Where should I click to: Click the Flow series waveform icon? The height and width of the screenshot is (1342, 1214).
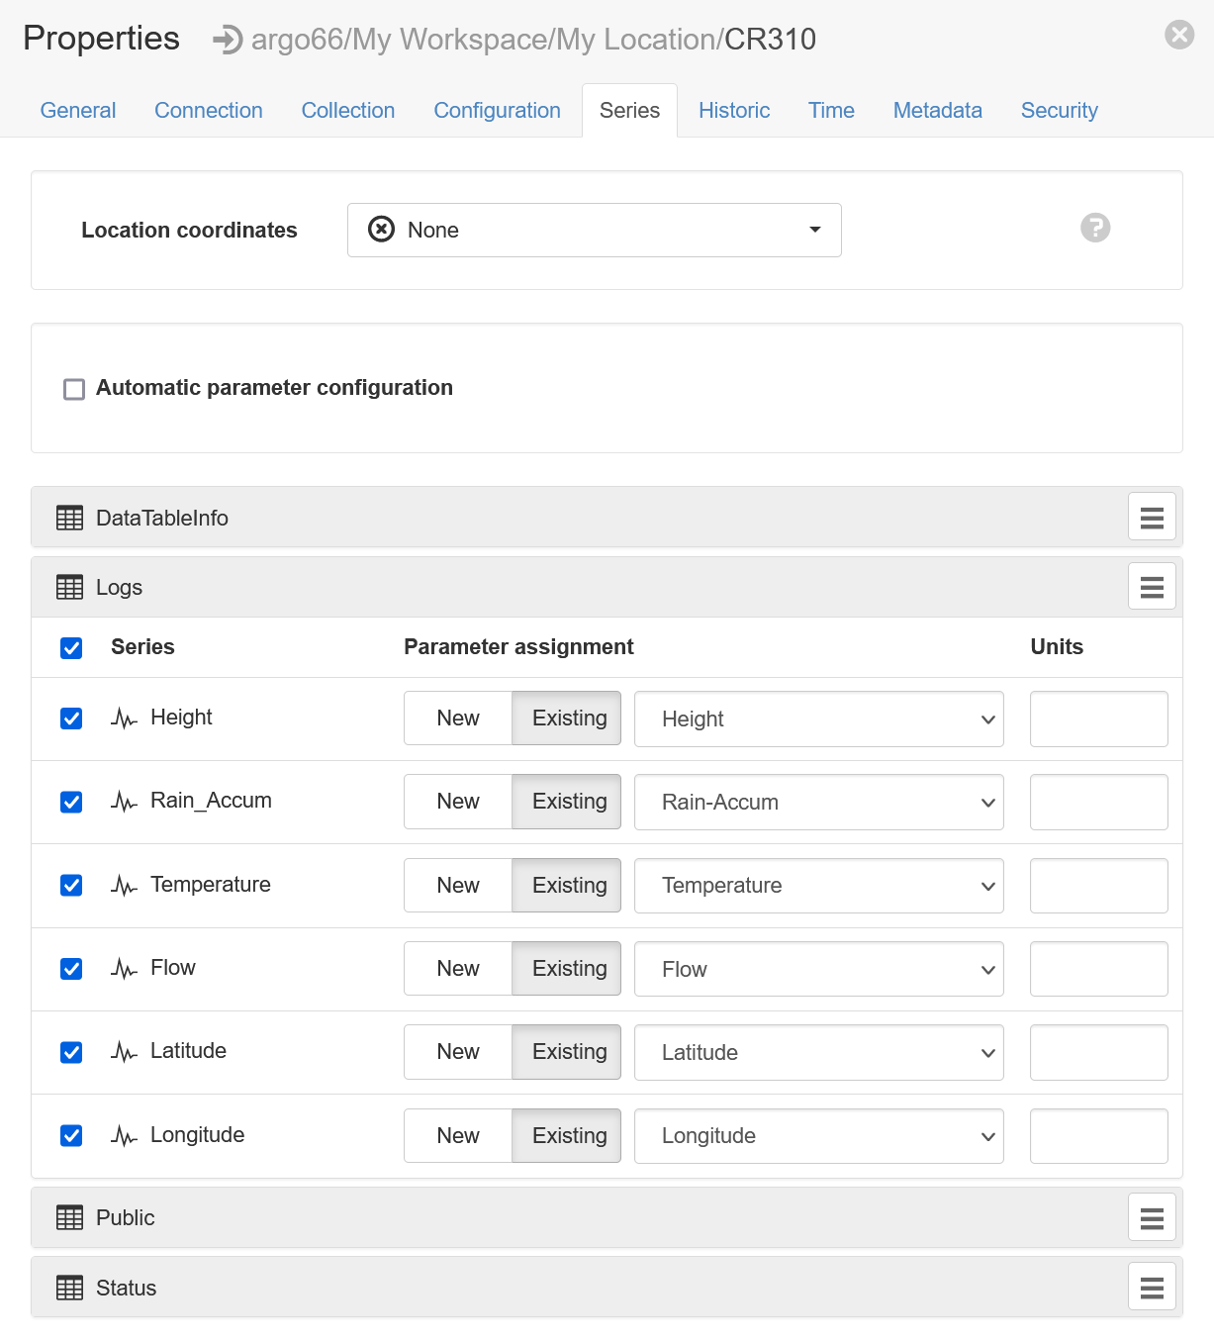[124, 969]
